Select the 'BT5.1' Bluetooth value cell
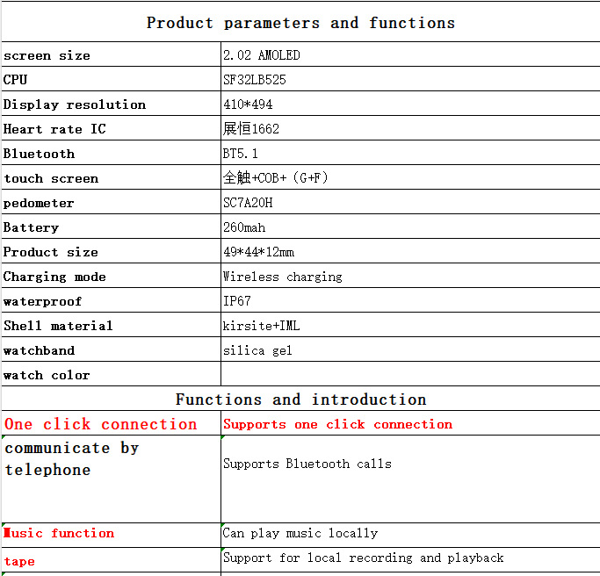Screen dimensions: 600x576 coord(409,154)
